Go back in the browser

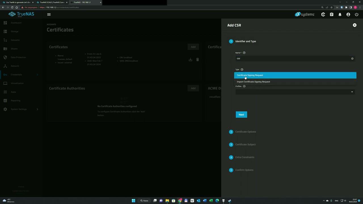(3, 7)
